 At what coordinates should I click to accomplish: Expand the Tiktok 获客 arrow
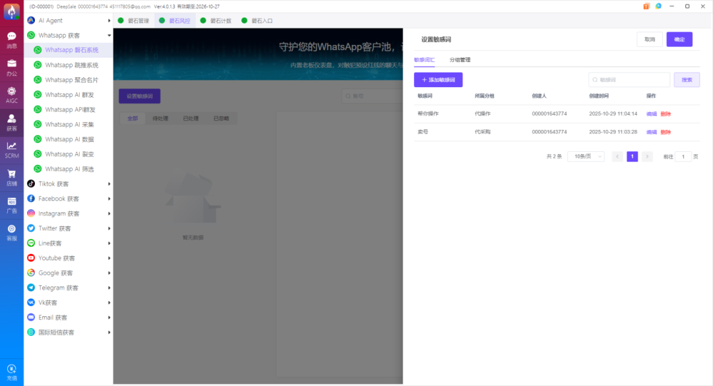coord(109,183)
